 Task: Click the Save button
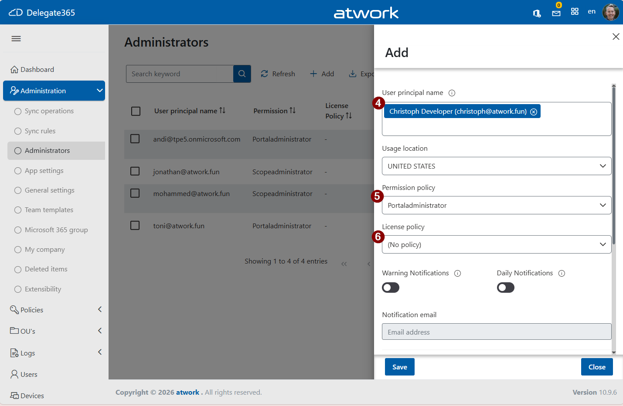pos(400,367)
